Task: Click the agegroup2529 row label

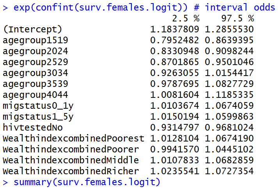Action: click(35, 62)
